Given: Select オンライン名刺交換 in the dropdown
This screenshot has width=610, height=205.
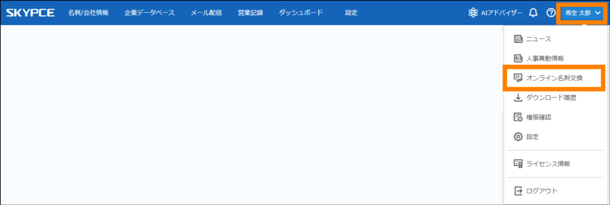Looking at the screenshot, I should coord(554,78).
